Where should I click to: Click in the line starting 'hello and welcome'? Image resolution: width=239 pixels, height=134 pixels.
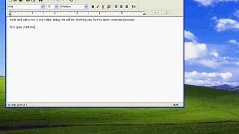tap(72, 20)
